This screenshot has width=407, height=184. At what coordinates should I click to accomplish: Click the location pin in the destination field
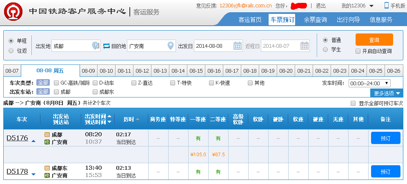171,46
